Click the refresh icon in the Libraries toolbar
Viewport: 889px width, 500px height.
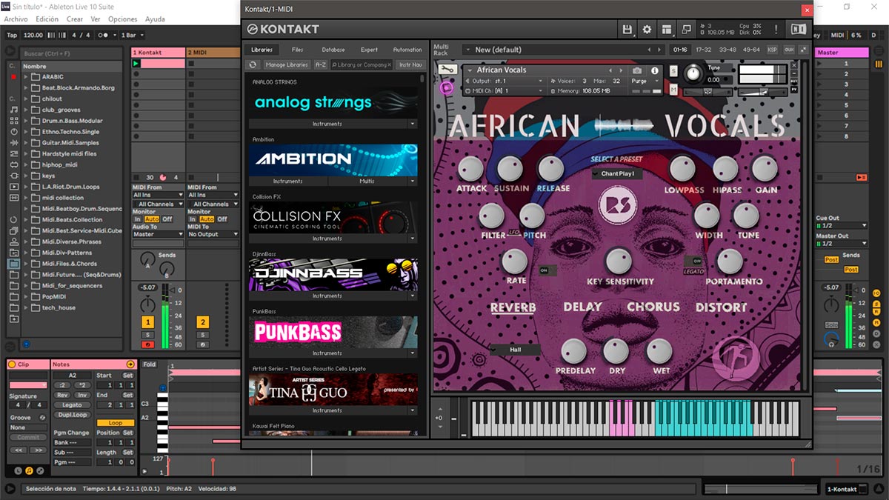tap(253, 64)
